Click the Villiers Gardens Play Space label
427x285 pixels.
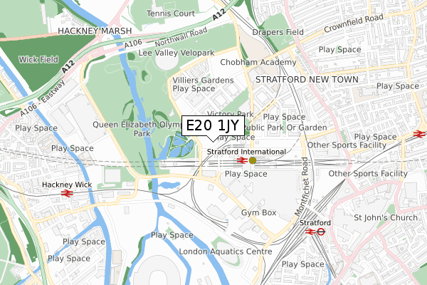203,84
